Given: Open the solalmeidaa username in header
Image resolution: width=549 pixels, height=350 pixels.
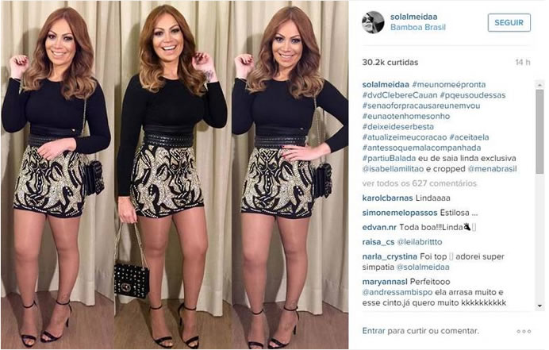Looking at the screenshot, I should 413,17.
